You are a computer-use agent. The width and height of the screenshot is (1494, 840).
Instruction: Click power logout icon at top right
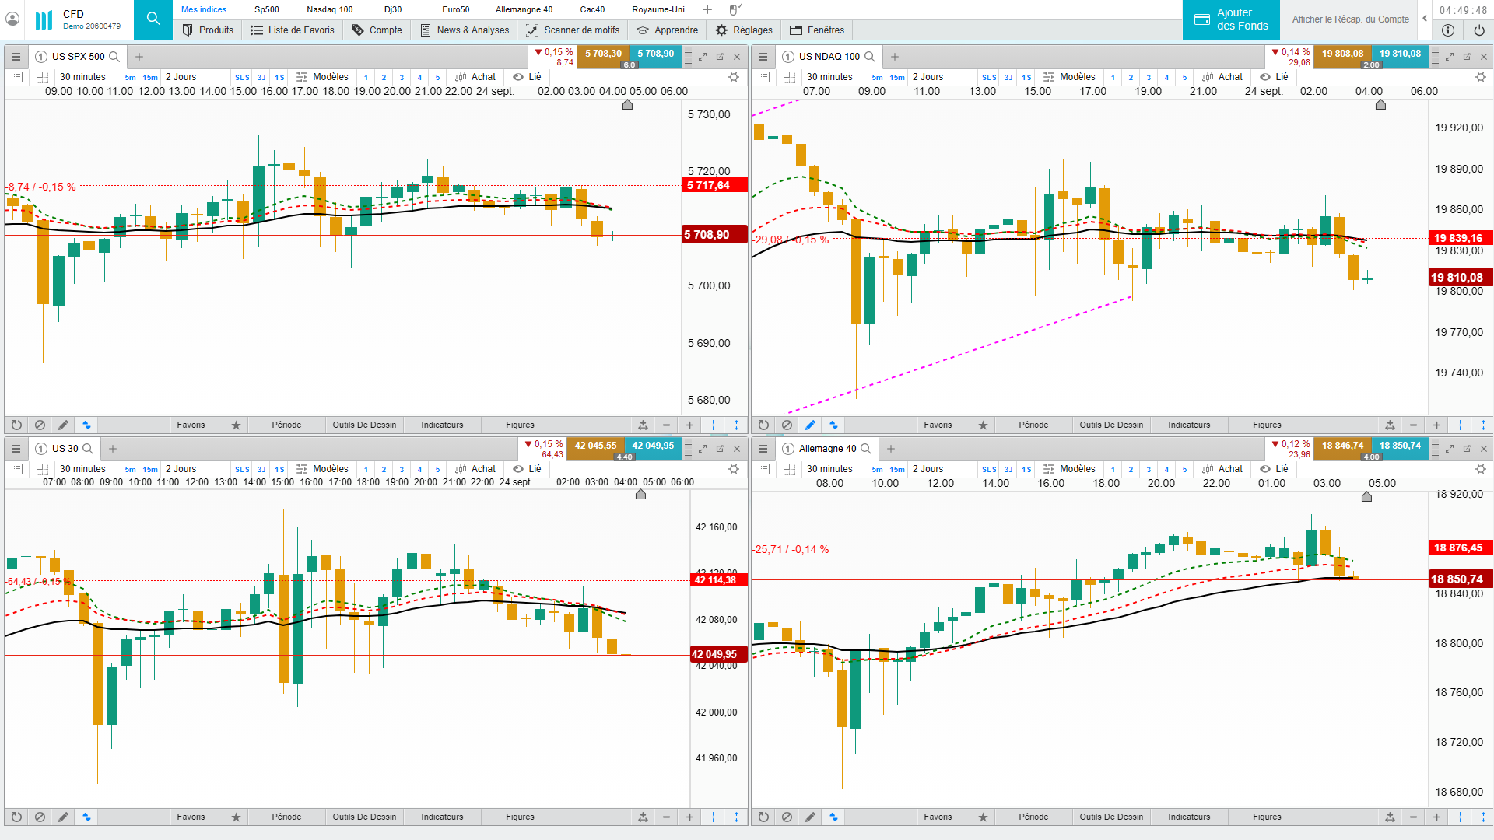(1478, 30)
